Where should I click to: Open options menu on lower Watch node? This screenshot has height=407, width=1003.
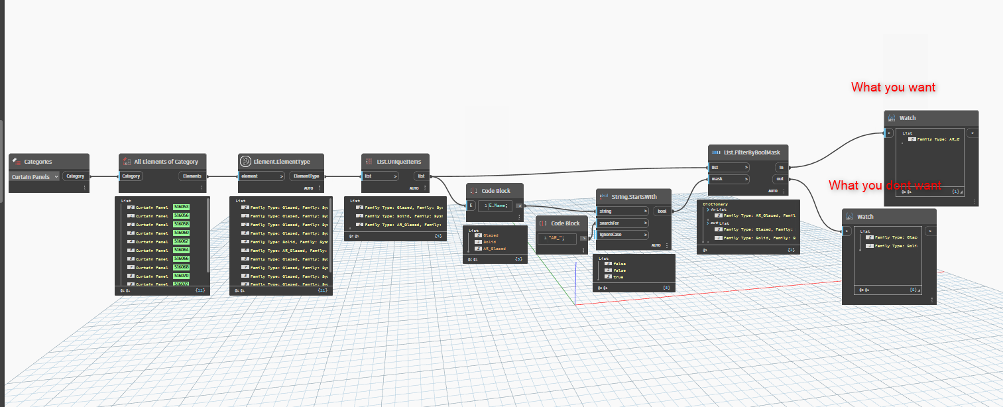tap(931, 300)
